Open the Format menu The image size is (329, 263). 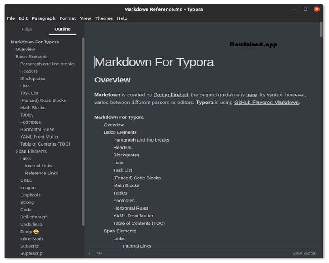point(68,18)
